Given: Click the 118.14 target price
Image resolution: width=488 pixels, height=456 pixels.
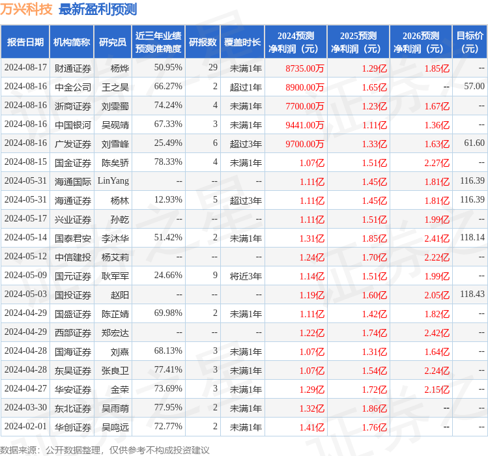Looking at the screenshot, I should pos(472,238).
